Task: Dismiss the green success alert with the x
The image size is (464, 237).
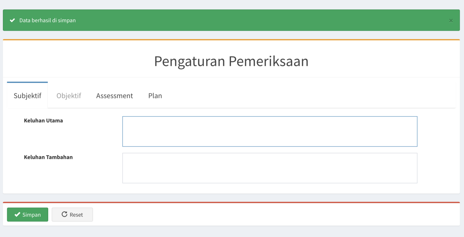Action: point(451,21)
